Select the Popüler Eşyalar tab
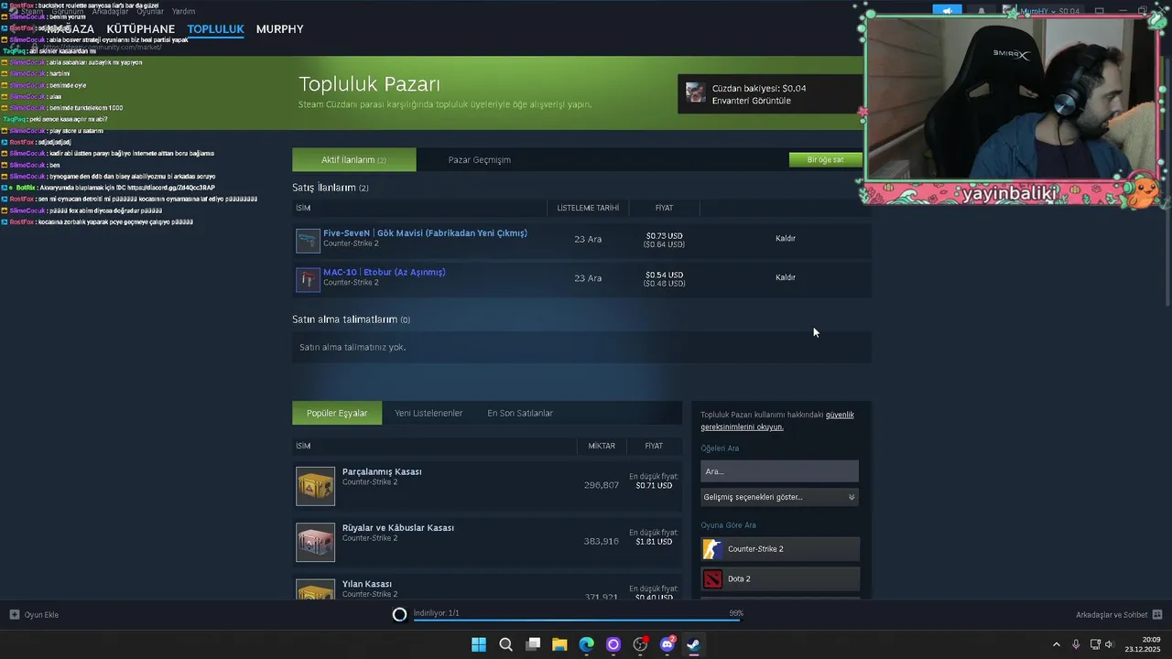Image resolution: width=1172 pixels, height=659 pixels. coord(337,413)
